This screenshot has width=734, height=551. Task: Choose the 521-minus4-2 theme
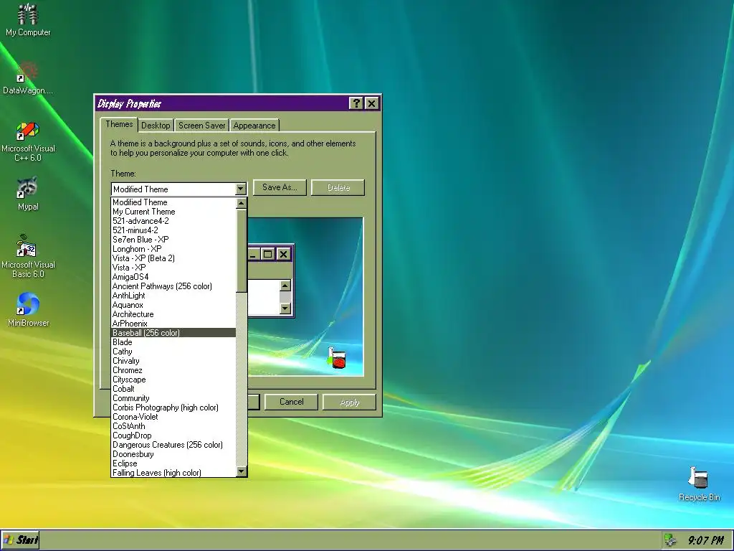point(173,230)
